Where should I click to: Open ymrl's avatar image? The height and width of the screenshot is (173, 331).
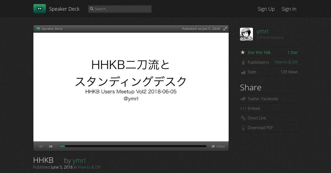tap(246, 34)
